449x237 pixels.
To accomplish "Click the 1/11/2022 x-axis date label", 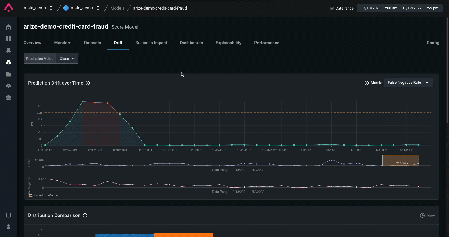I will pos(406,150).
